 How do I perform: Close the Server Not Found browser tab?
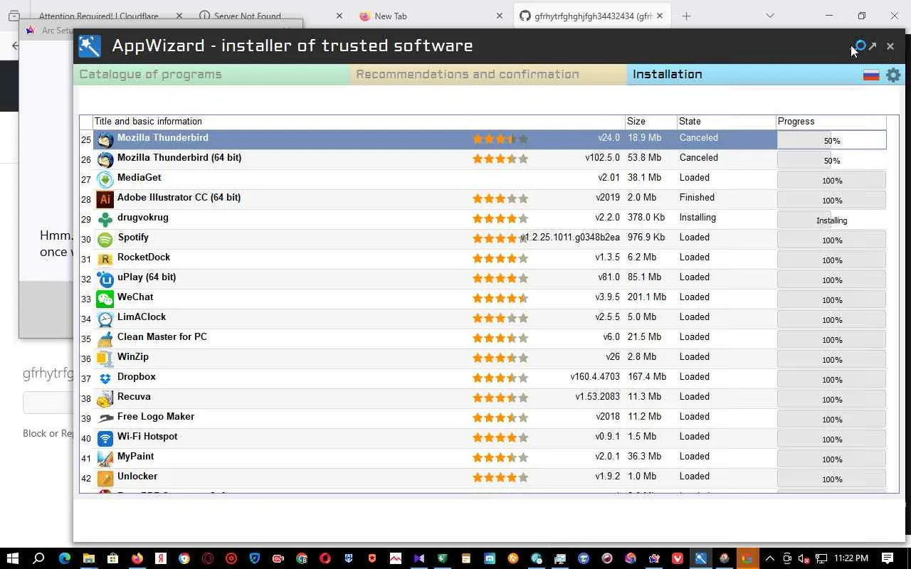(339, 16)
